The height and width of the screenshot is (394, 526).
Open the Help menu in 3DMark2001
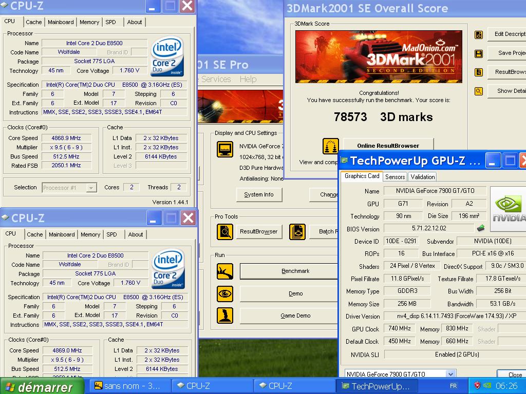coord(248,79)
